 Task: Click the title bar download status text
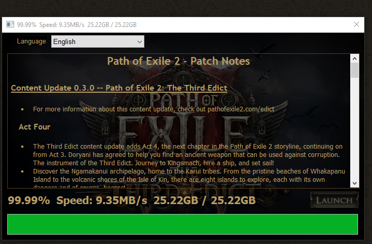[x=77, y=25]
